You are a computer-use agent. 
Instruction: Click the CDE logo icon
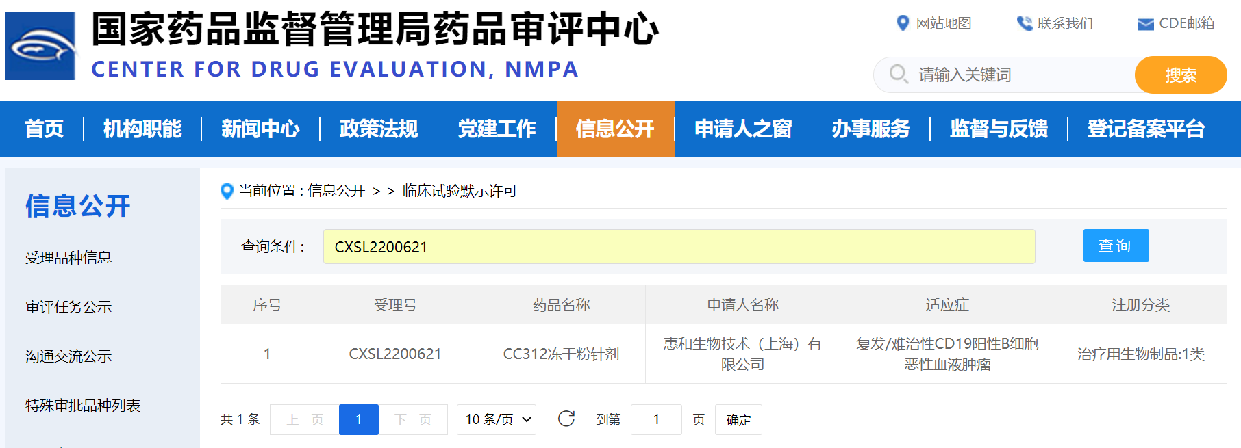tap(40, 46)
